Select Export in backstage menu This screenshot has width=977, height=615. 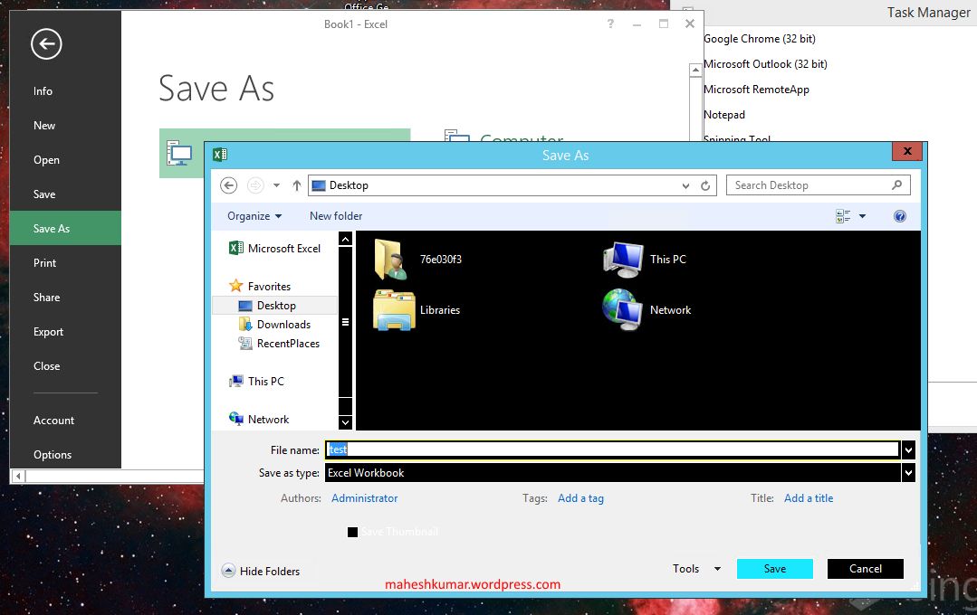pyautogui.click(x=49, y=332)
